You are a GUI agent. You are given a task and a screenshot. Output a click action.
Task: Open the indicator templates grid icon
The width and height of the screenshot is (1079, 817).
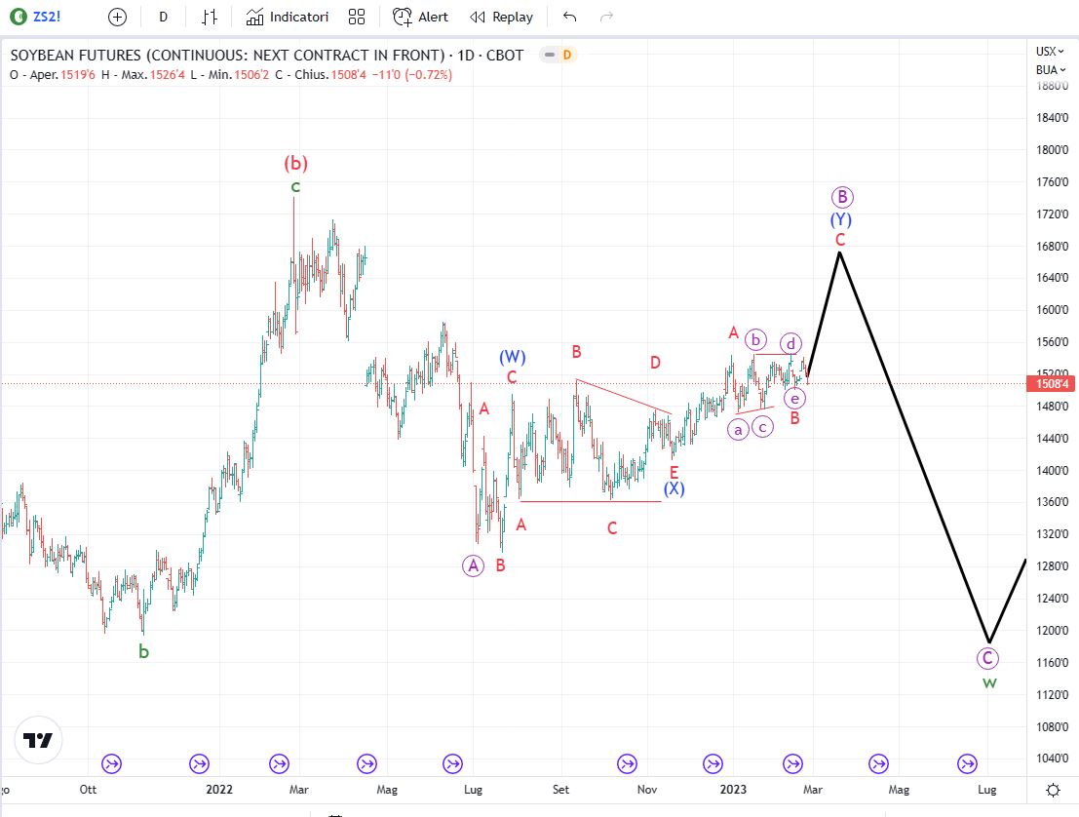(x=357, y=17)
